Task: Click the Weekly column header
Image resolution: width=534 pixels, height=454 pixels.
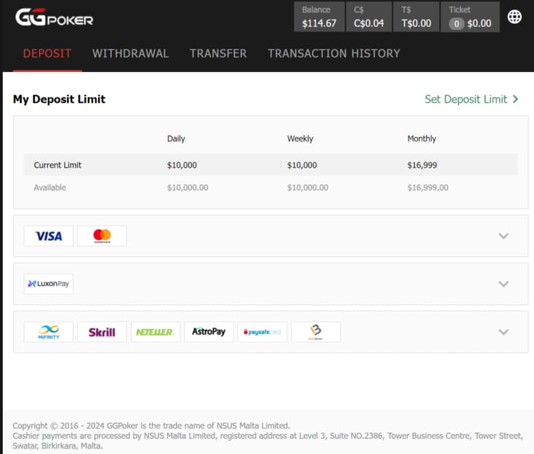Action: point(300,139)
